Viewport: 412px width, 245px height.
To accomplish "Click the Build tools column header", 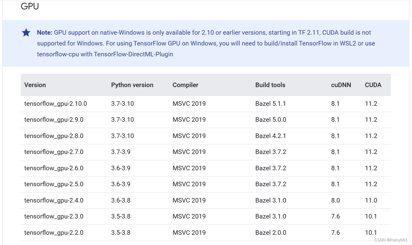I will pos(270,85).
